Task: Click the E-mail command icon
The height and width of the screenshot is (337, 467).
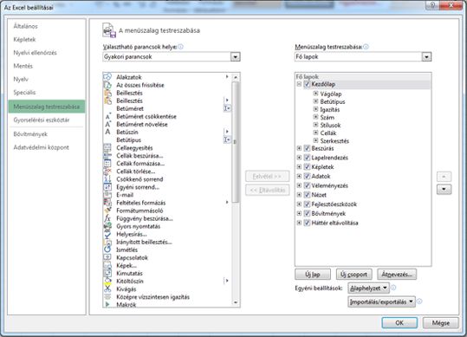Action: coord(107,195)
